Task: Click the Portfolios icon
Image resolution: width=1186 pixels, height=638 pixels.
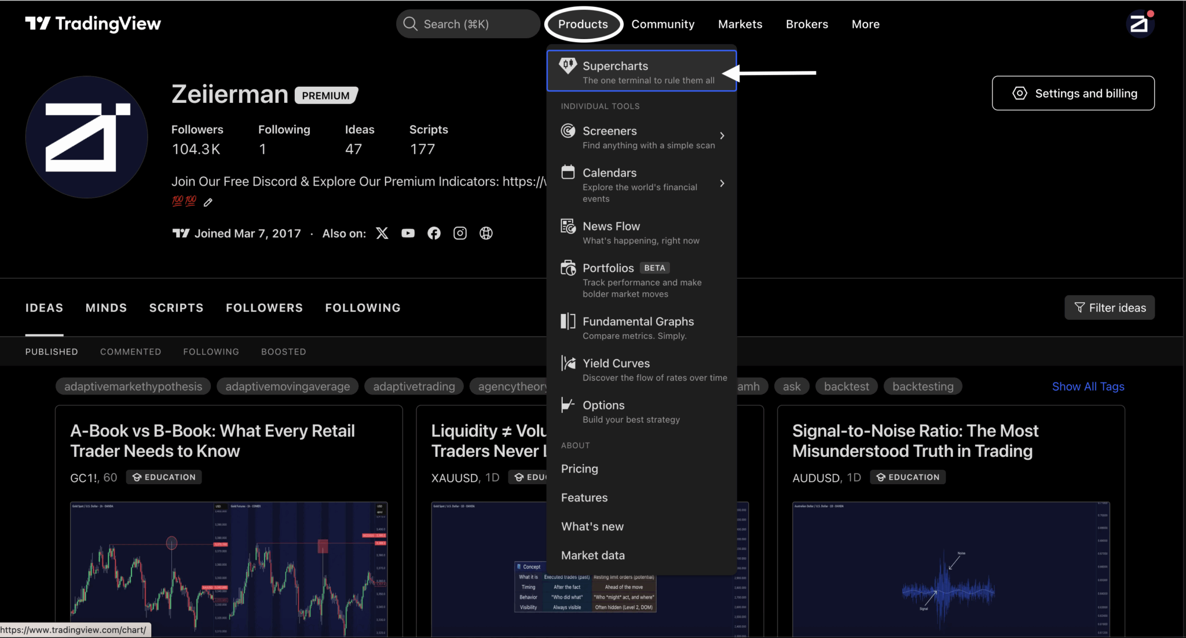Action: tap(568, 268)
